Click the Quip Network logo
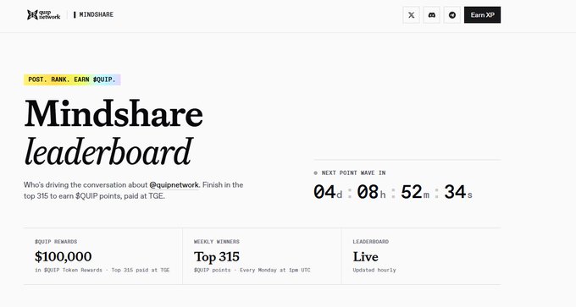Viewport: 576px width, 307px height. pyautogui.click(x=43, y=14)
